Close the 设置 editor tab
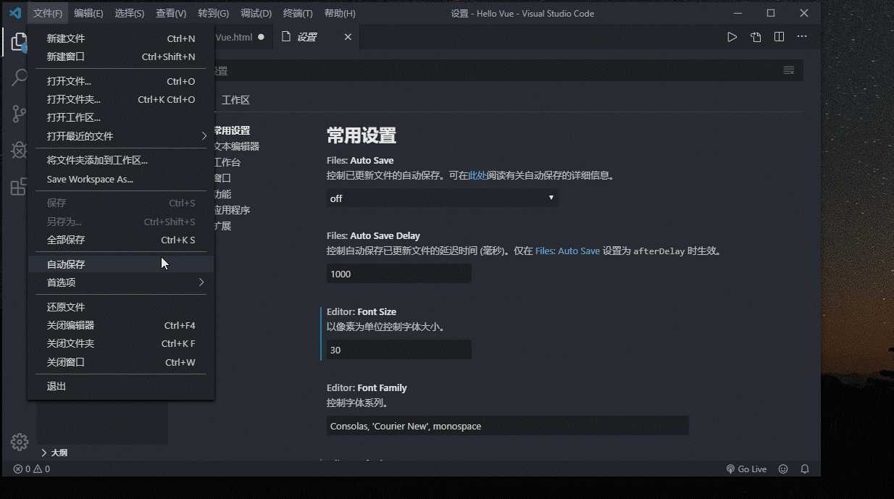The height and width of the screenshot is (499, 894). (348, 37)
